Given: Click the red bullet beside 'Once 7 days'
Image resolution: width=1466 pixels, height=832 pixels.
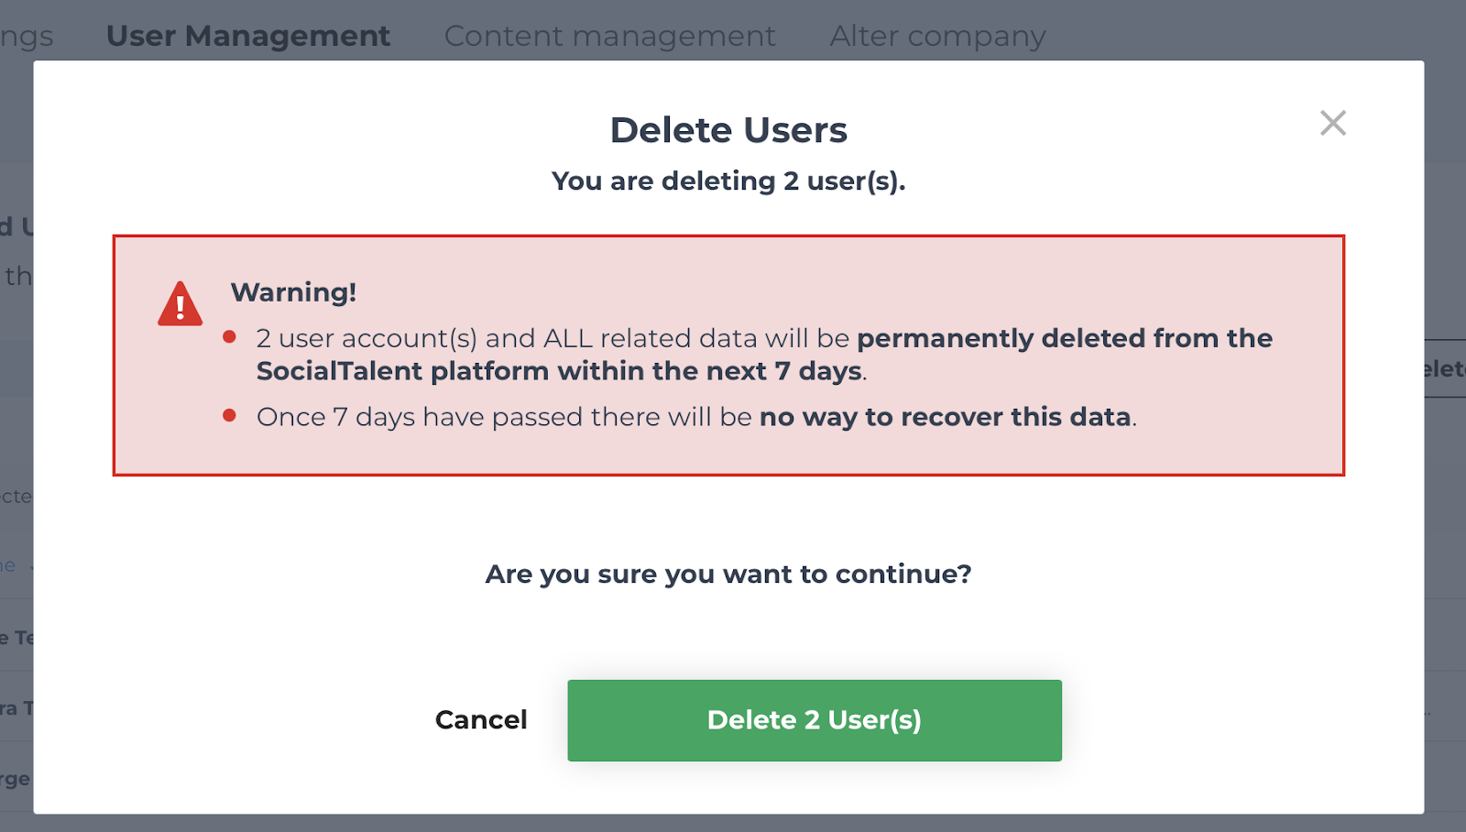Looking at the screenshot, I should click(230, 416).
